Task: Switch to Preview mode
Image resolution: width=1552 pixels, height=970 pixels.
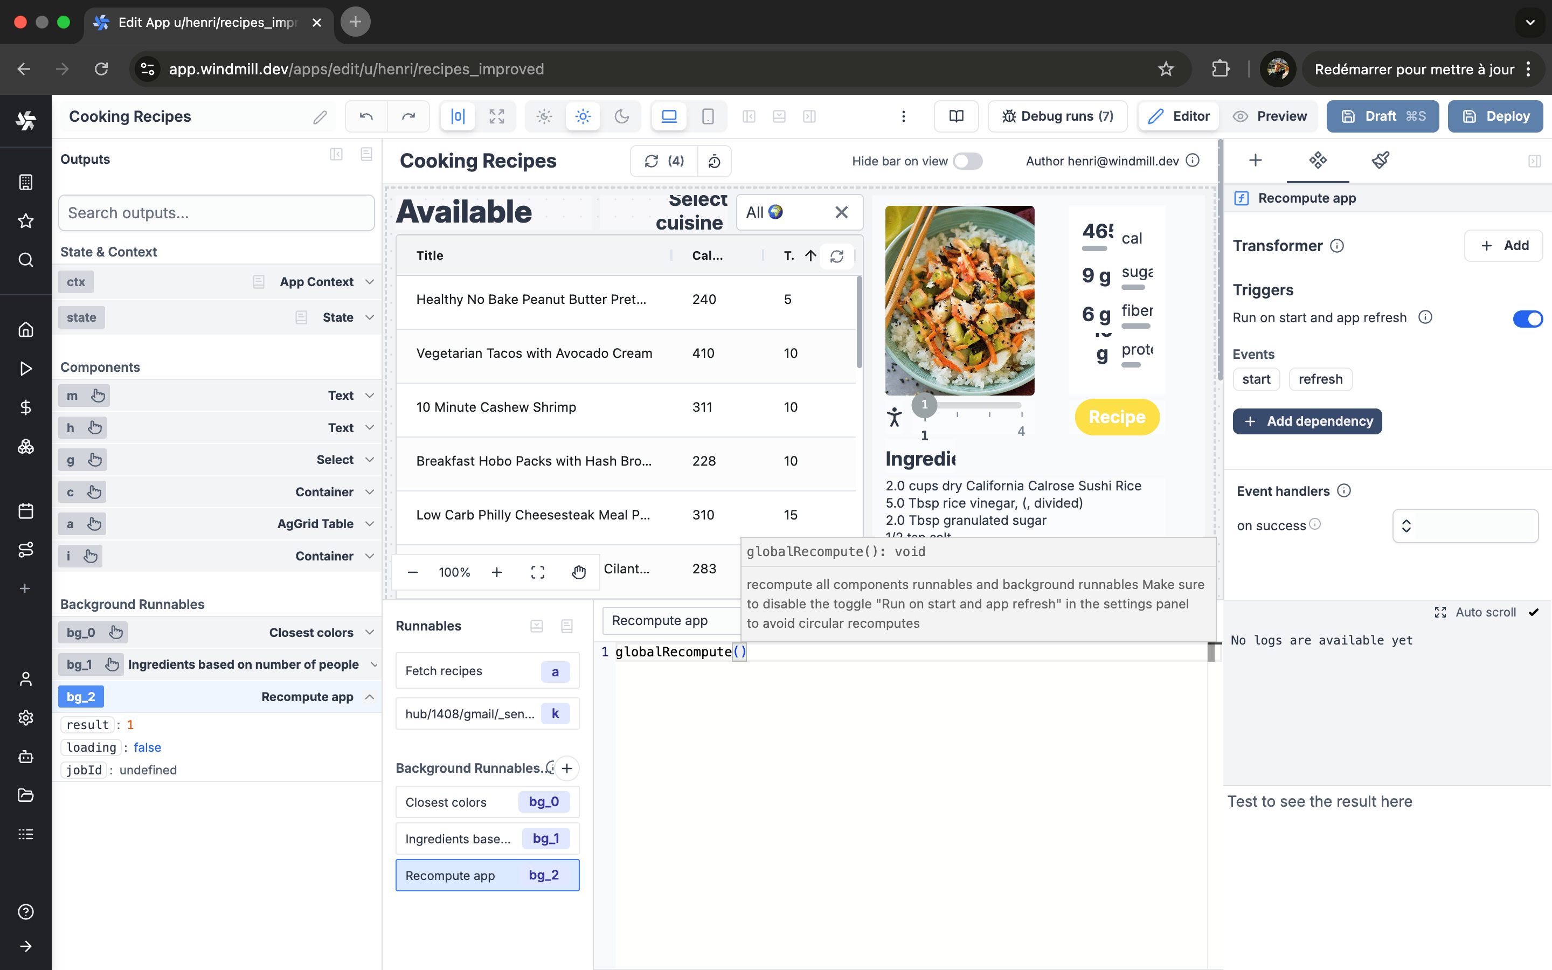Action: [x=1270, y=116]
